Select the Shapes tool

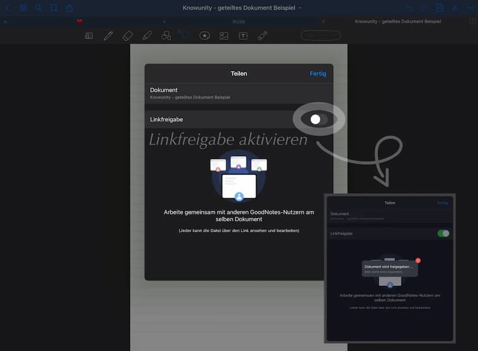166,36
